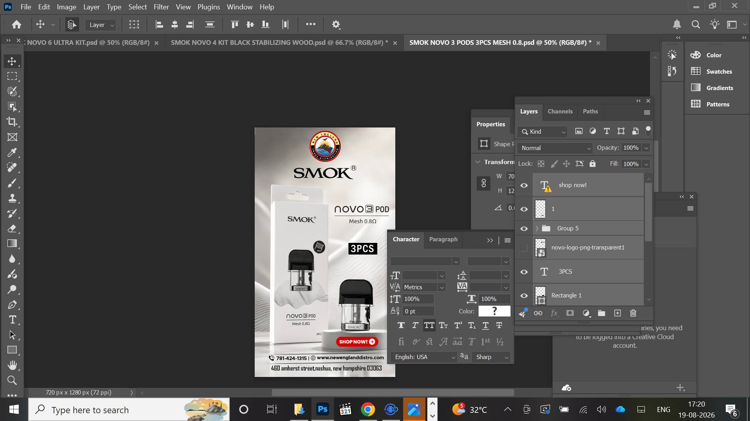Viewport: 750px width, 421px height.
Task: Click the Windows taskbar search box
Action: point(129,410)
